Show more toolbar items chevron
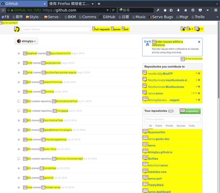The width and height of the screenshot is (220, 193). [x=207, y=10]
